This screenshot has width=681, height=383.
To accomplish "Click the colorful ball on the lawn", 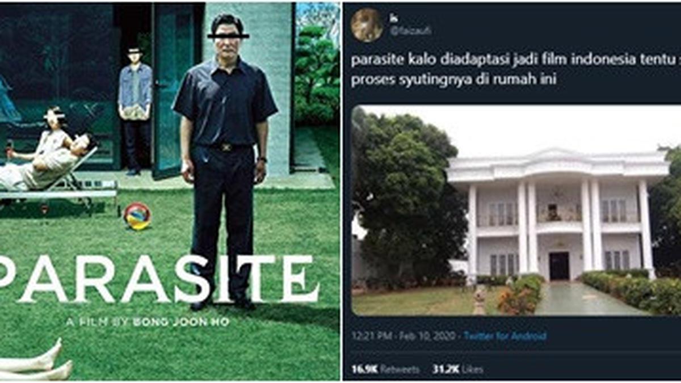I will pyautogui.click(x=137, y=216).
